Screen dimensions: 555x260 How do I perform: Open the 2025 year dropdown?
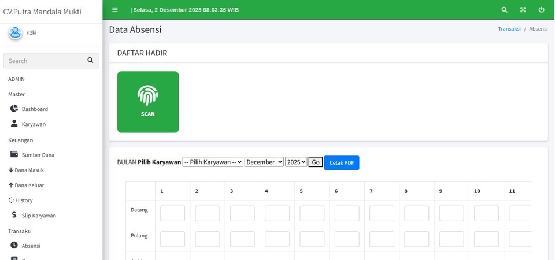pos(296,162)
